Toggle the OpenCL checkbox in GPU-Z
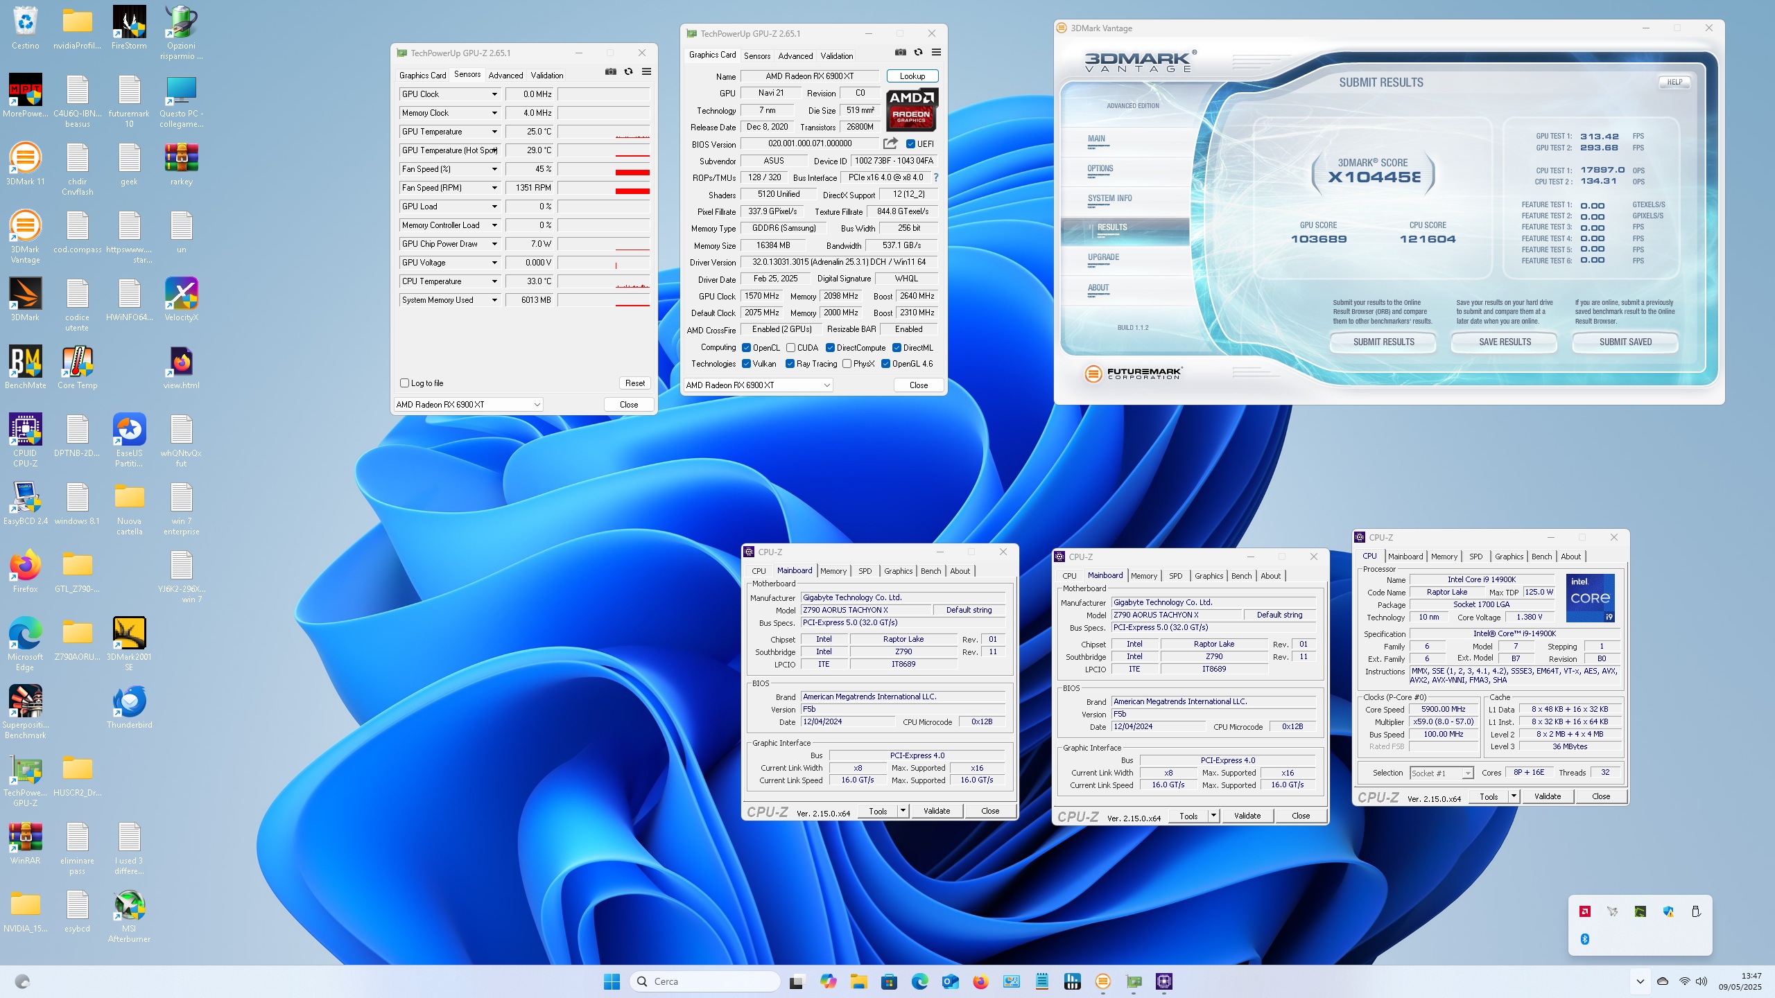 tap(746, 348)
